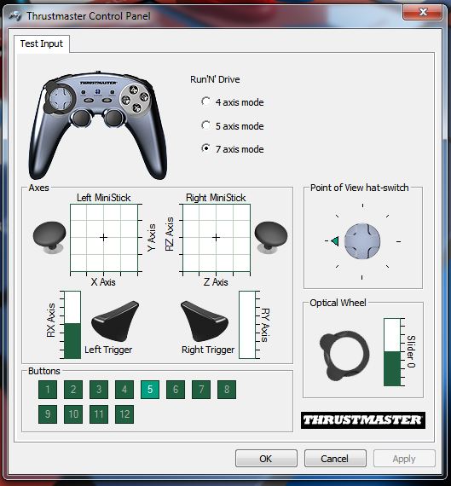
Task: Click button indicator 2
Action: tap(73, 390)
